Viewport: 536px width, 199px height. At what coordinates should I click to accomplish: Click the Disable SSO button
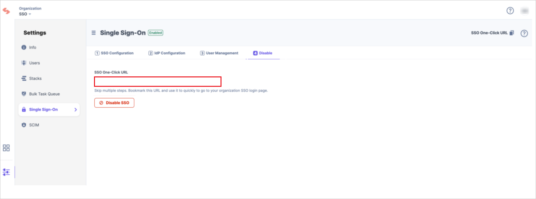[114, 103]
